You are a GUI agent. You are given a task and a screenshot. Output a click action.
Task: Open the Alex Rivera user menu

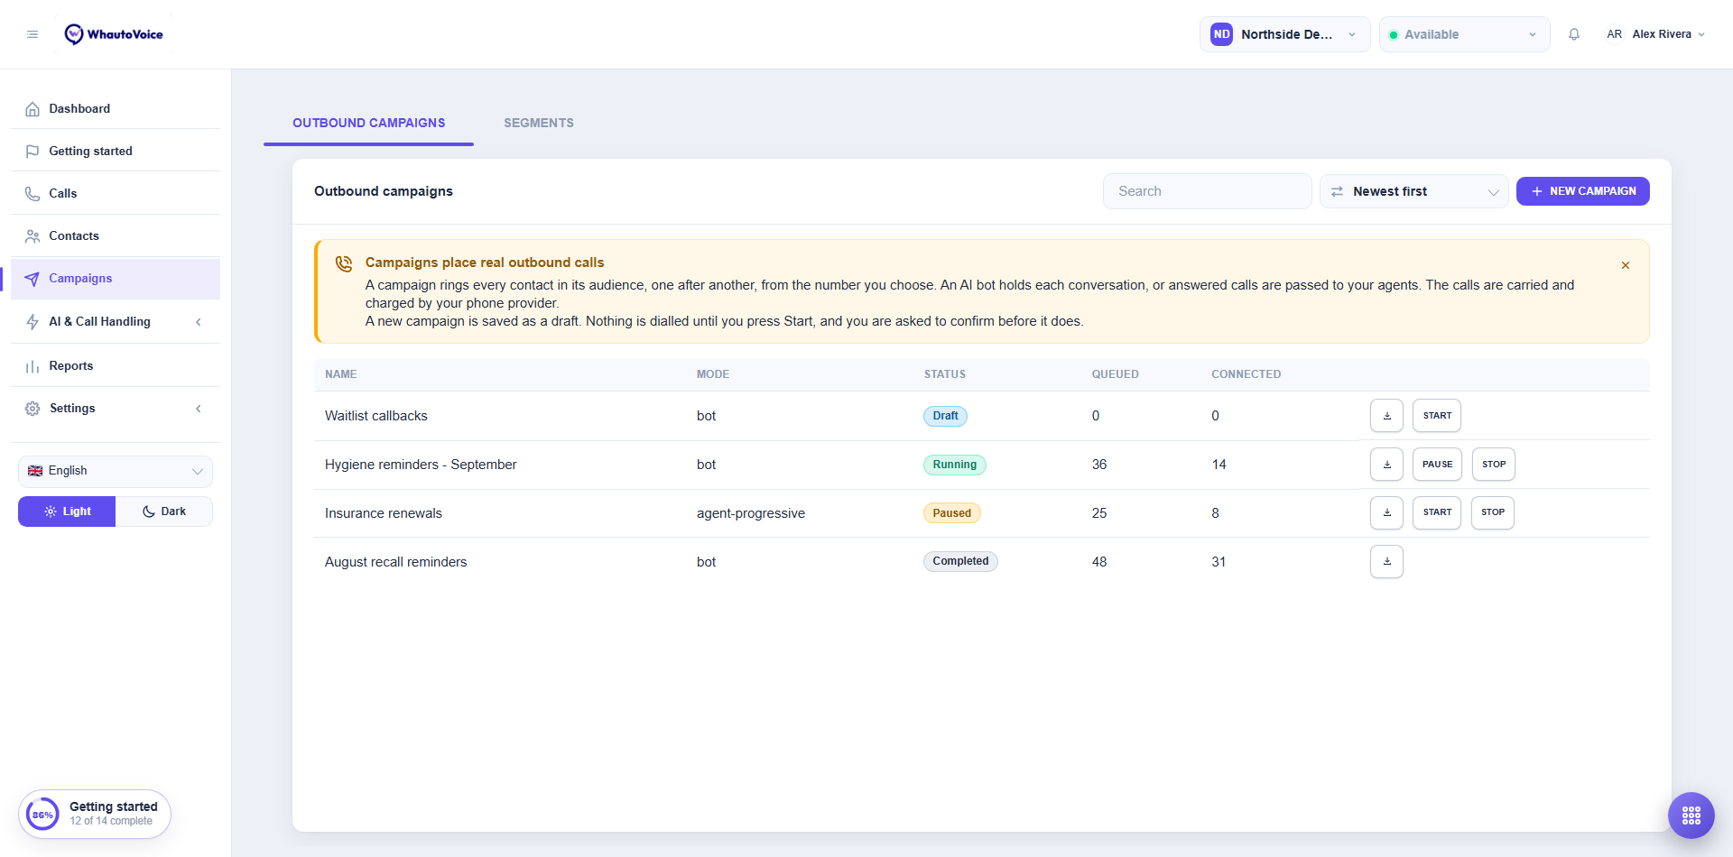point(1655,34)
